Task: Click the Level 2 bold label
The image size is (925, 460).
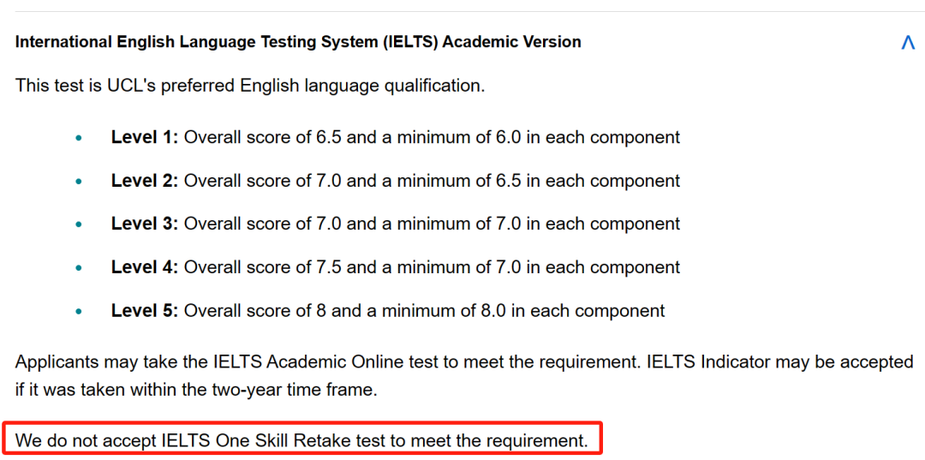Action: pos(145,181)
